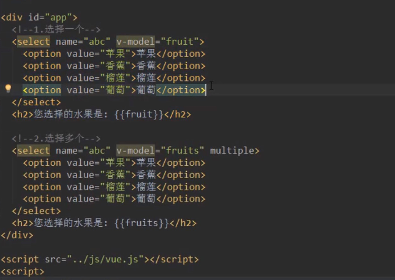Click the yellow lightbulb intention icon
This screenshot has width=395, height=280.
(8, 89)
